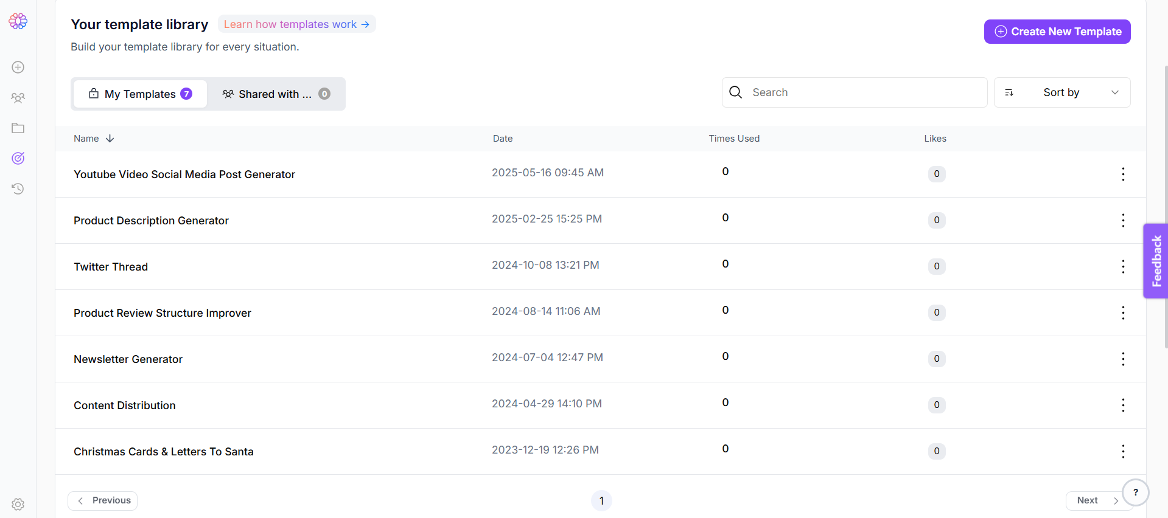
Task: Click the Name column sort arrow
Action: pos(110,139)
